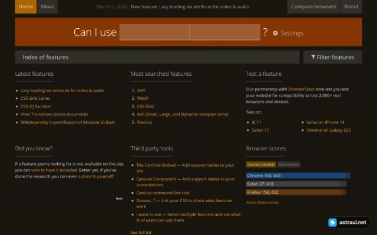Open WebAssembly Import/Export of Mutable Globals
The width and height of the screenshot is (377, 235).
68,122
